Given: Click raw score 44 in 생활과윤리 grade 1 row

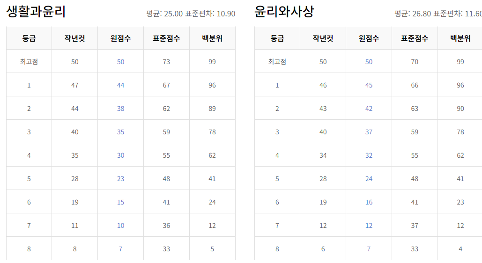Looking at the screenshot, I should coord(120,85).
